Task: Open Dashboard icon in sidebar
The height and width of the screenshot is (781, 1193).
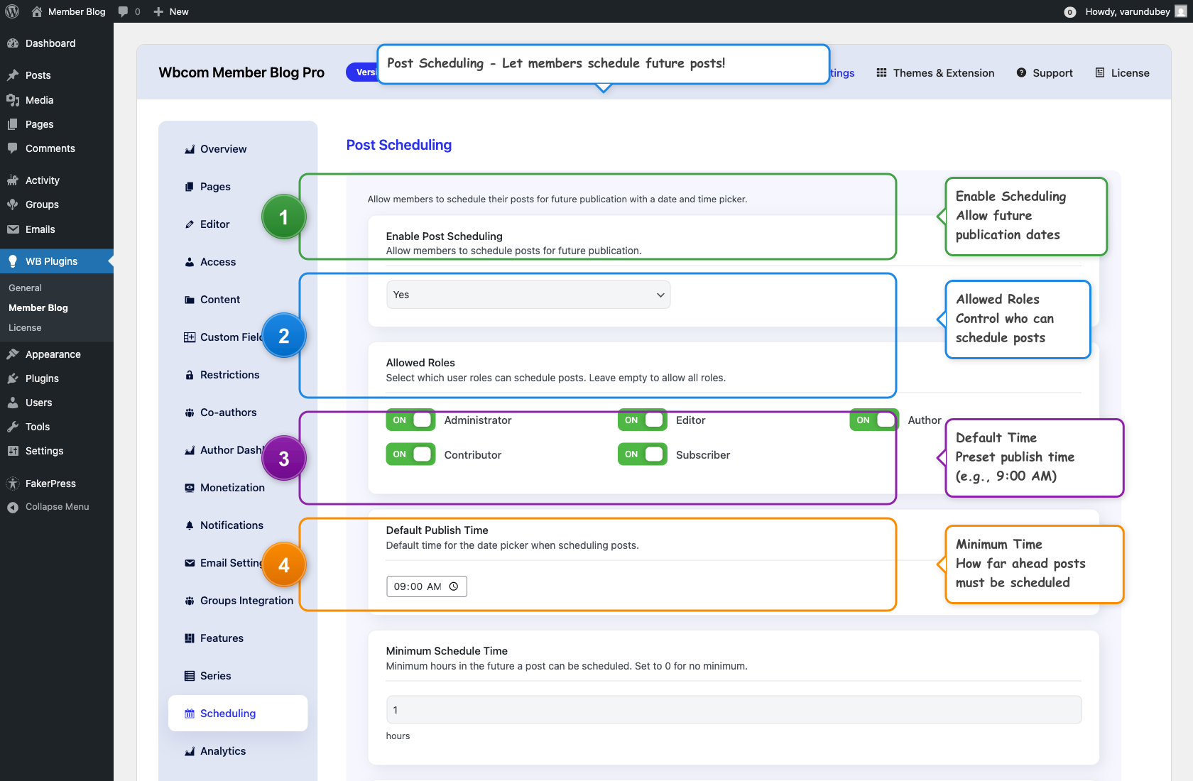Action: click(x=13, y=43)
